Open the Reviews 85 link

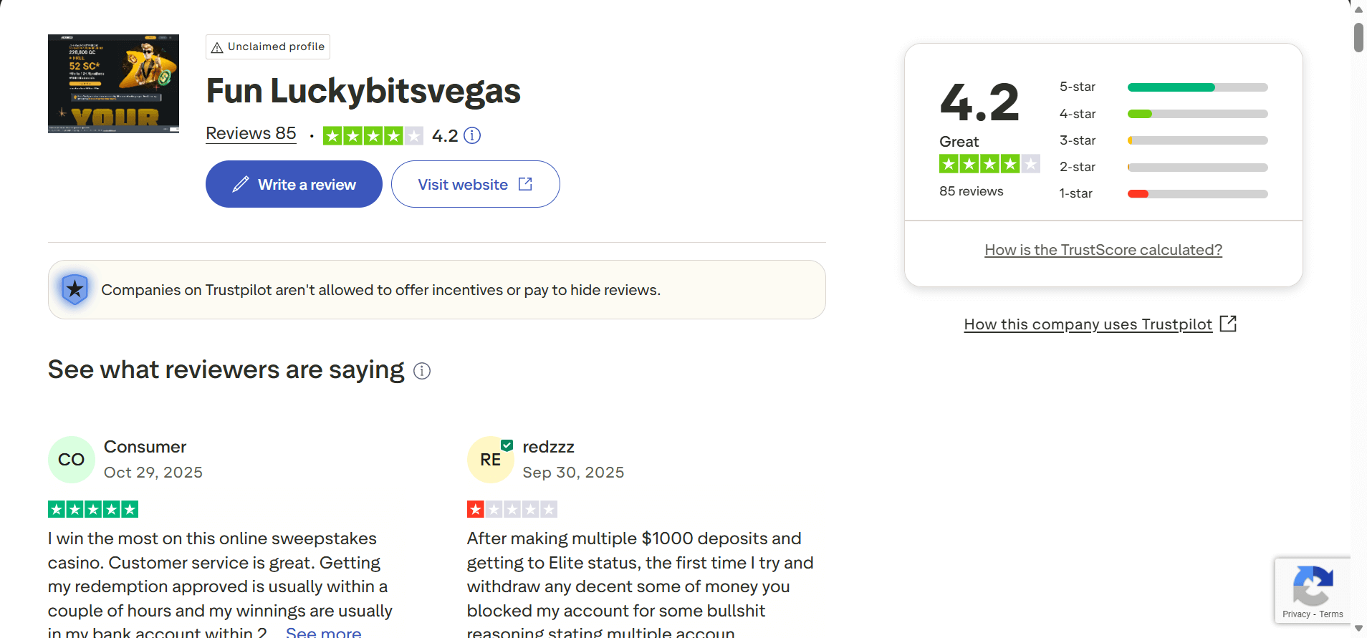(x=251, y=134)
